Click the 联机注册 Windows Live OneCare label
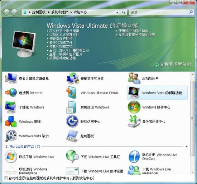197x184 pixels. tap(160, 157)
